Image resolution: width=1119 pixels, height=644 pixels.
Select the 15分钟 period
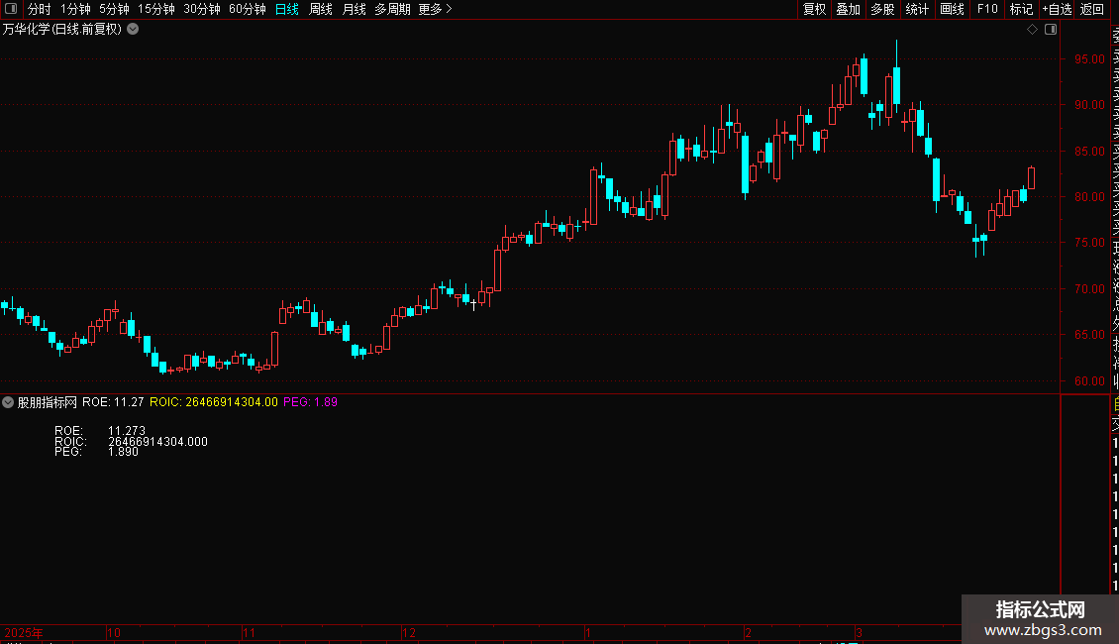[155, 9]
